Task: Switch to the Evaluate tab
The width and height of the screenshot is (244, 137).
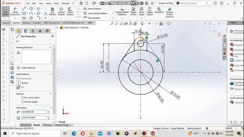Action: [x=37, y=23]
